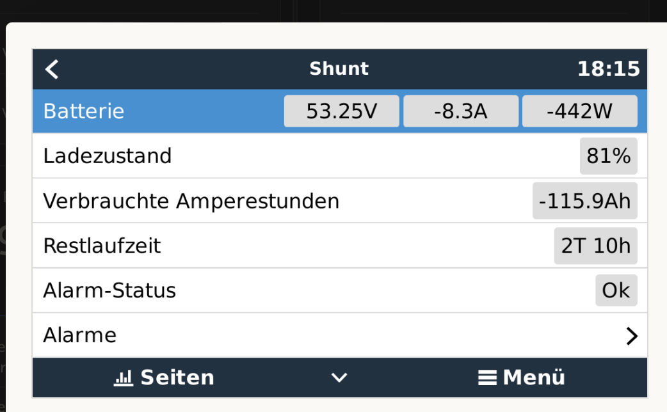Click the -8.3A battery current value

[x=460, y=111]
